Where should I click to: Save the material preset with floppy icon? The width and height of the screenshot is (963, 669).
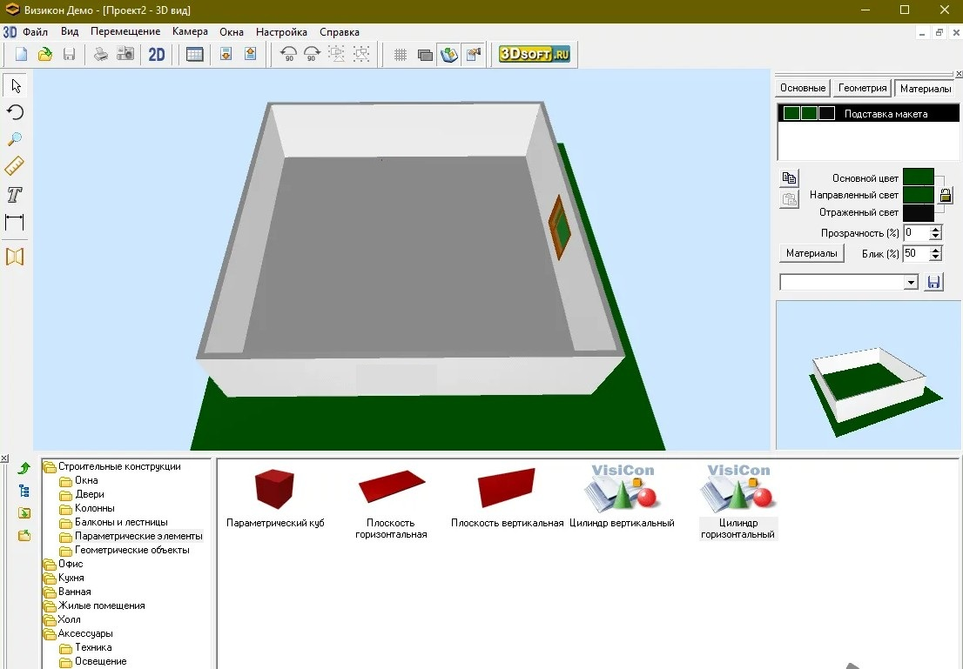[933, 283]
